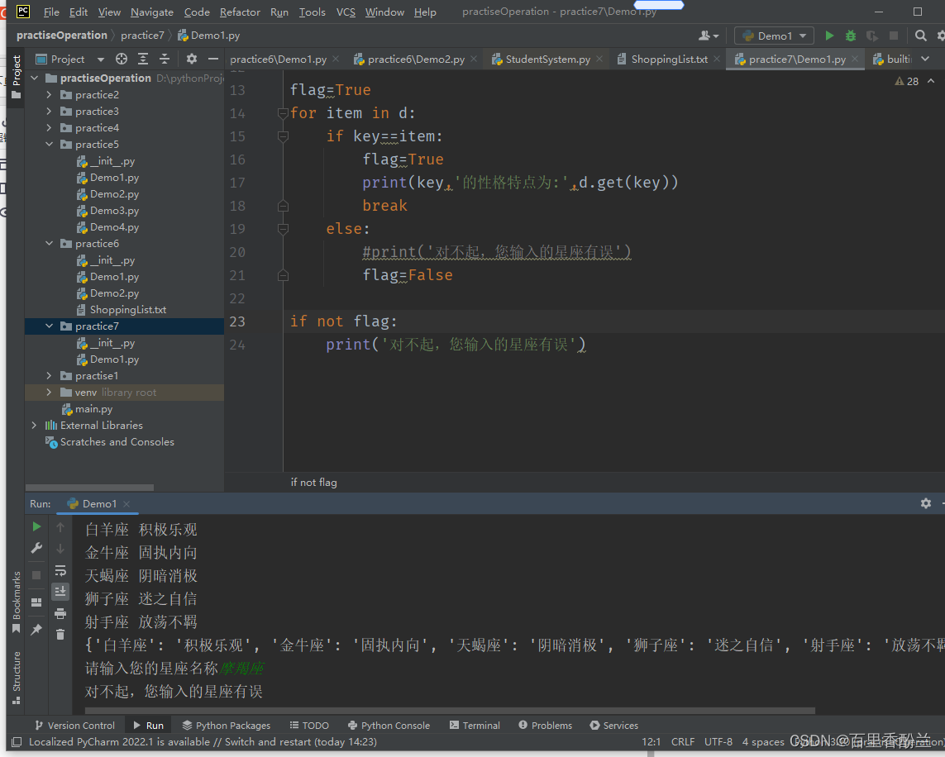Open Problems tool window
This screenshot has width=945, height=757.
(x=546, y=725)
